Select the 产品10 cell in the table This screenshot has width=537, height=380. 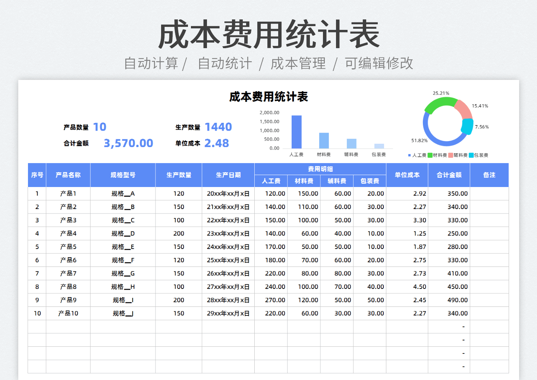(68, 313)
